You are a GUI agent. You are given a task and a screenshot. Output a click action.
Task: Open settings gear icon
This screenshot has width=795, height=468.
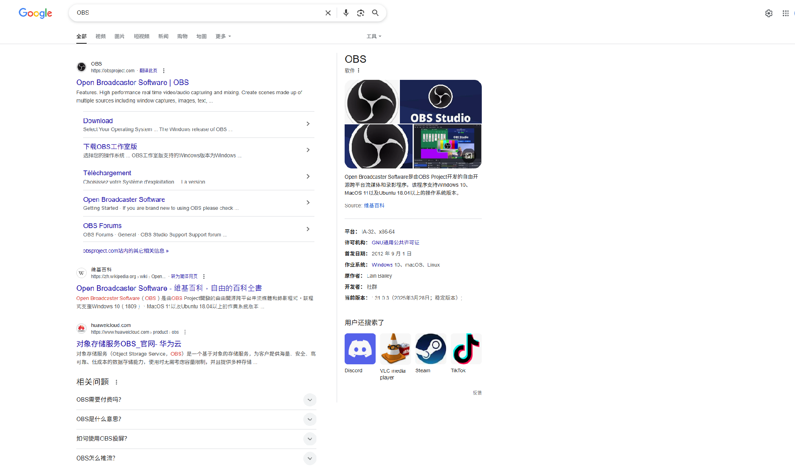click(769, 13)
